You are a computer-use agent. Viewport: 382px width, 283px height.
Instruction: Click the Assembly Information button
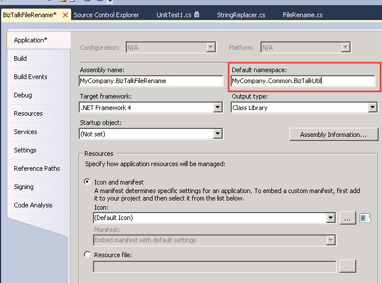pos(334,134)
